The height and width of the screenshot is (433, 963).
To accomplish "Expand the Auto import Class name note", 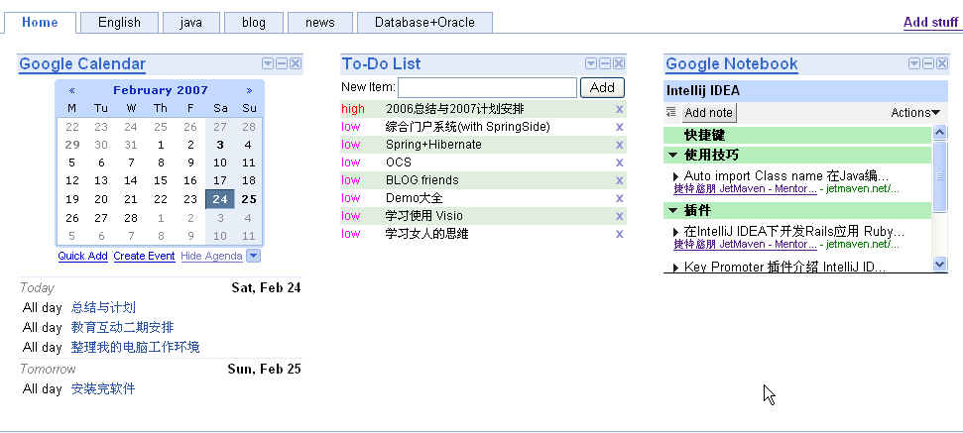I will (x=676, y=176).
